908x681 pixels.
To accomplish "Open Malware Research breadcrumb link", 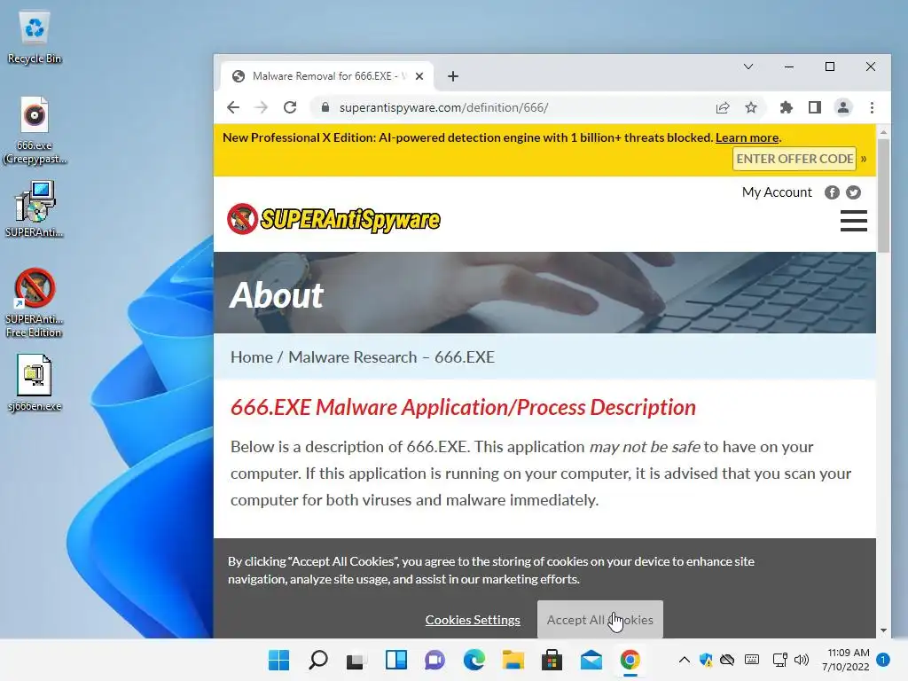I will pyautogui.click(x=353, y=357).
